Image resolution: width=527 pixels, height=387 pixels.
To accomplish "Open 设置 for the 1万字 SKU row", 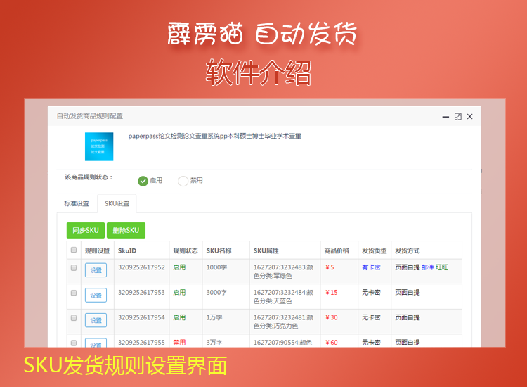I will (x=96, y=320).
